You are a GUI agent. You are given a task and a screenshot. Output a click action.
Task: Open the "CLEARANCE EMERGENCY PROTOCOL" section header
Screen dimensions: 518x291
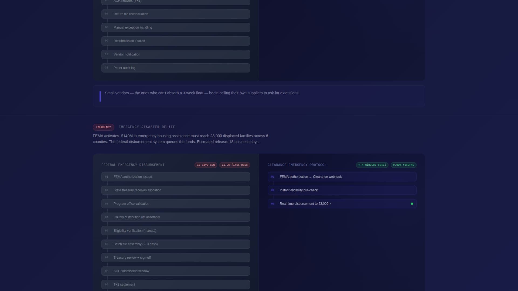click(x=297, y=165)
